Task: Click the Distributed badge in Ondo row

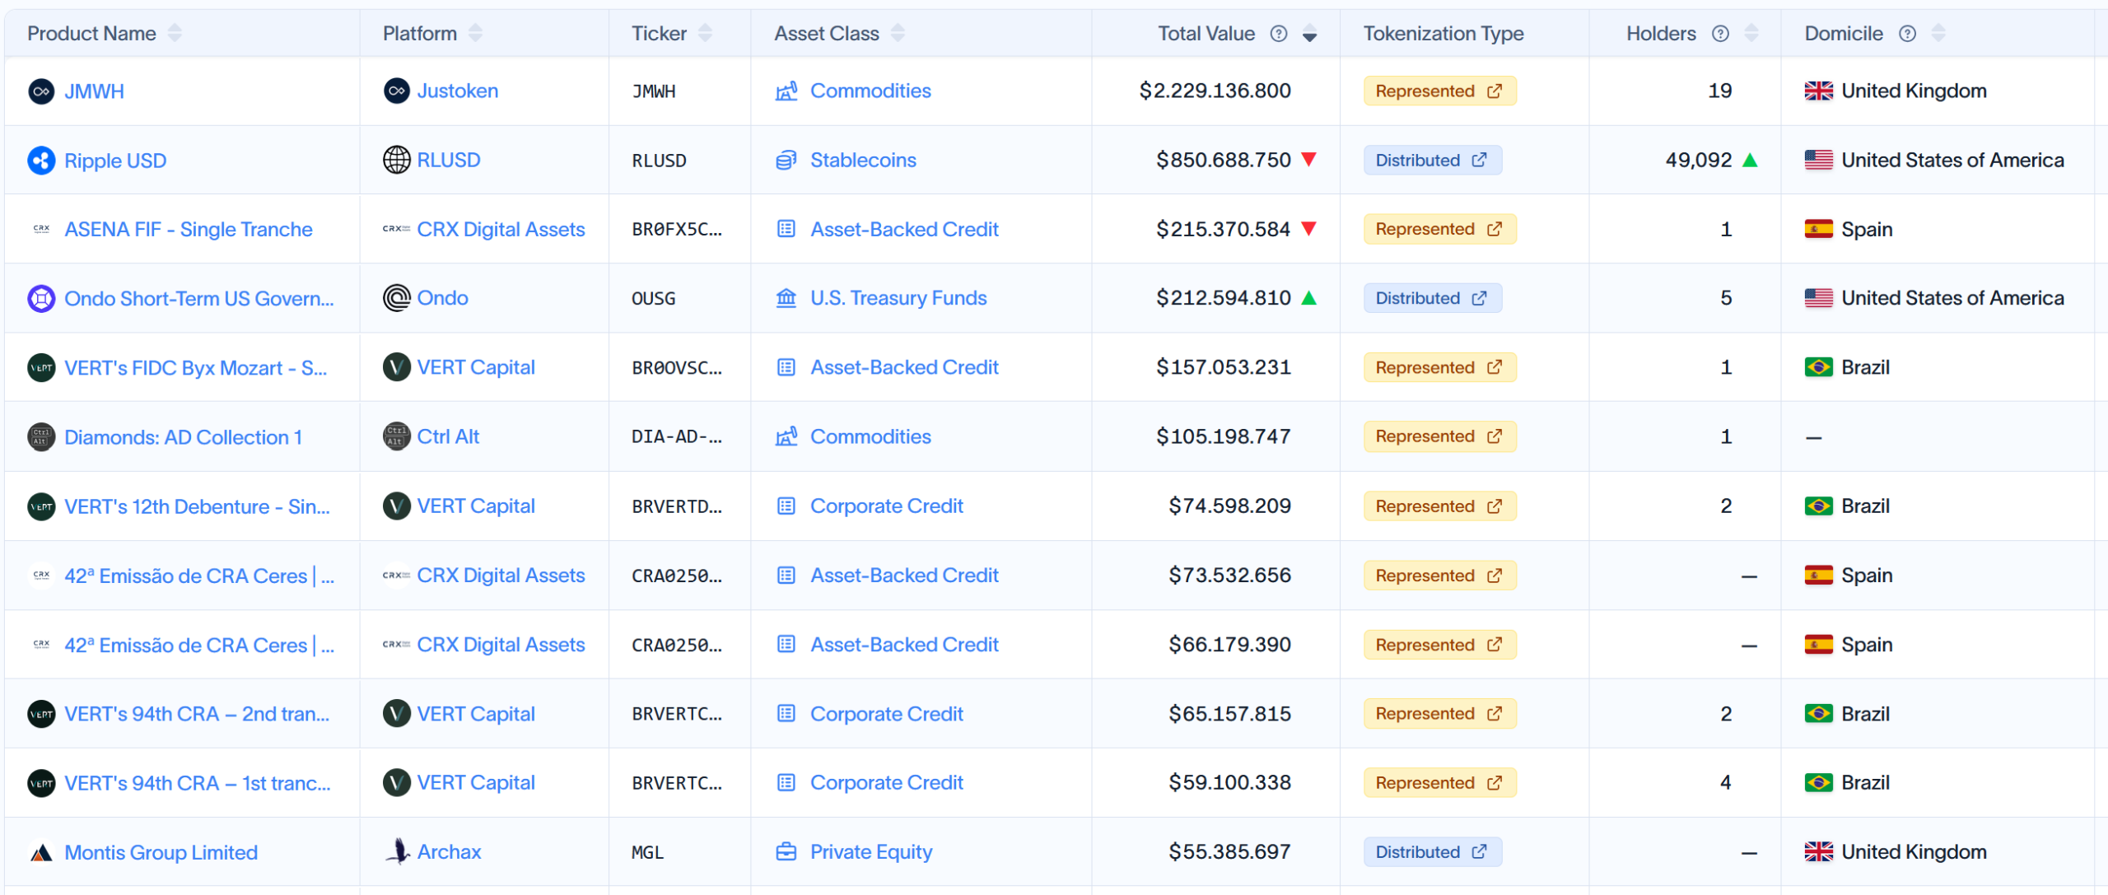Action: [1432, 298]
